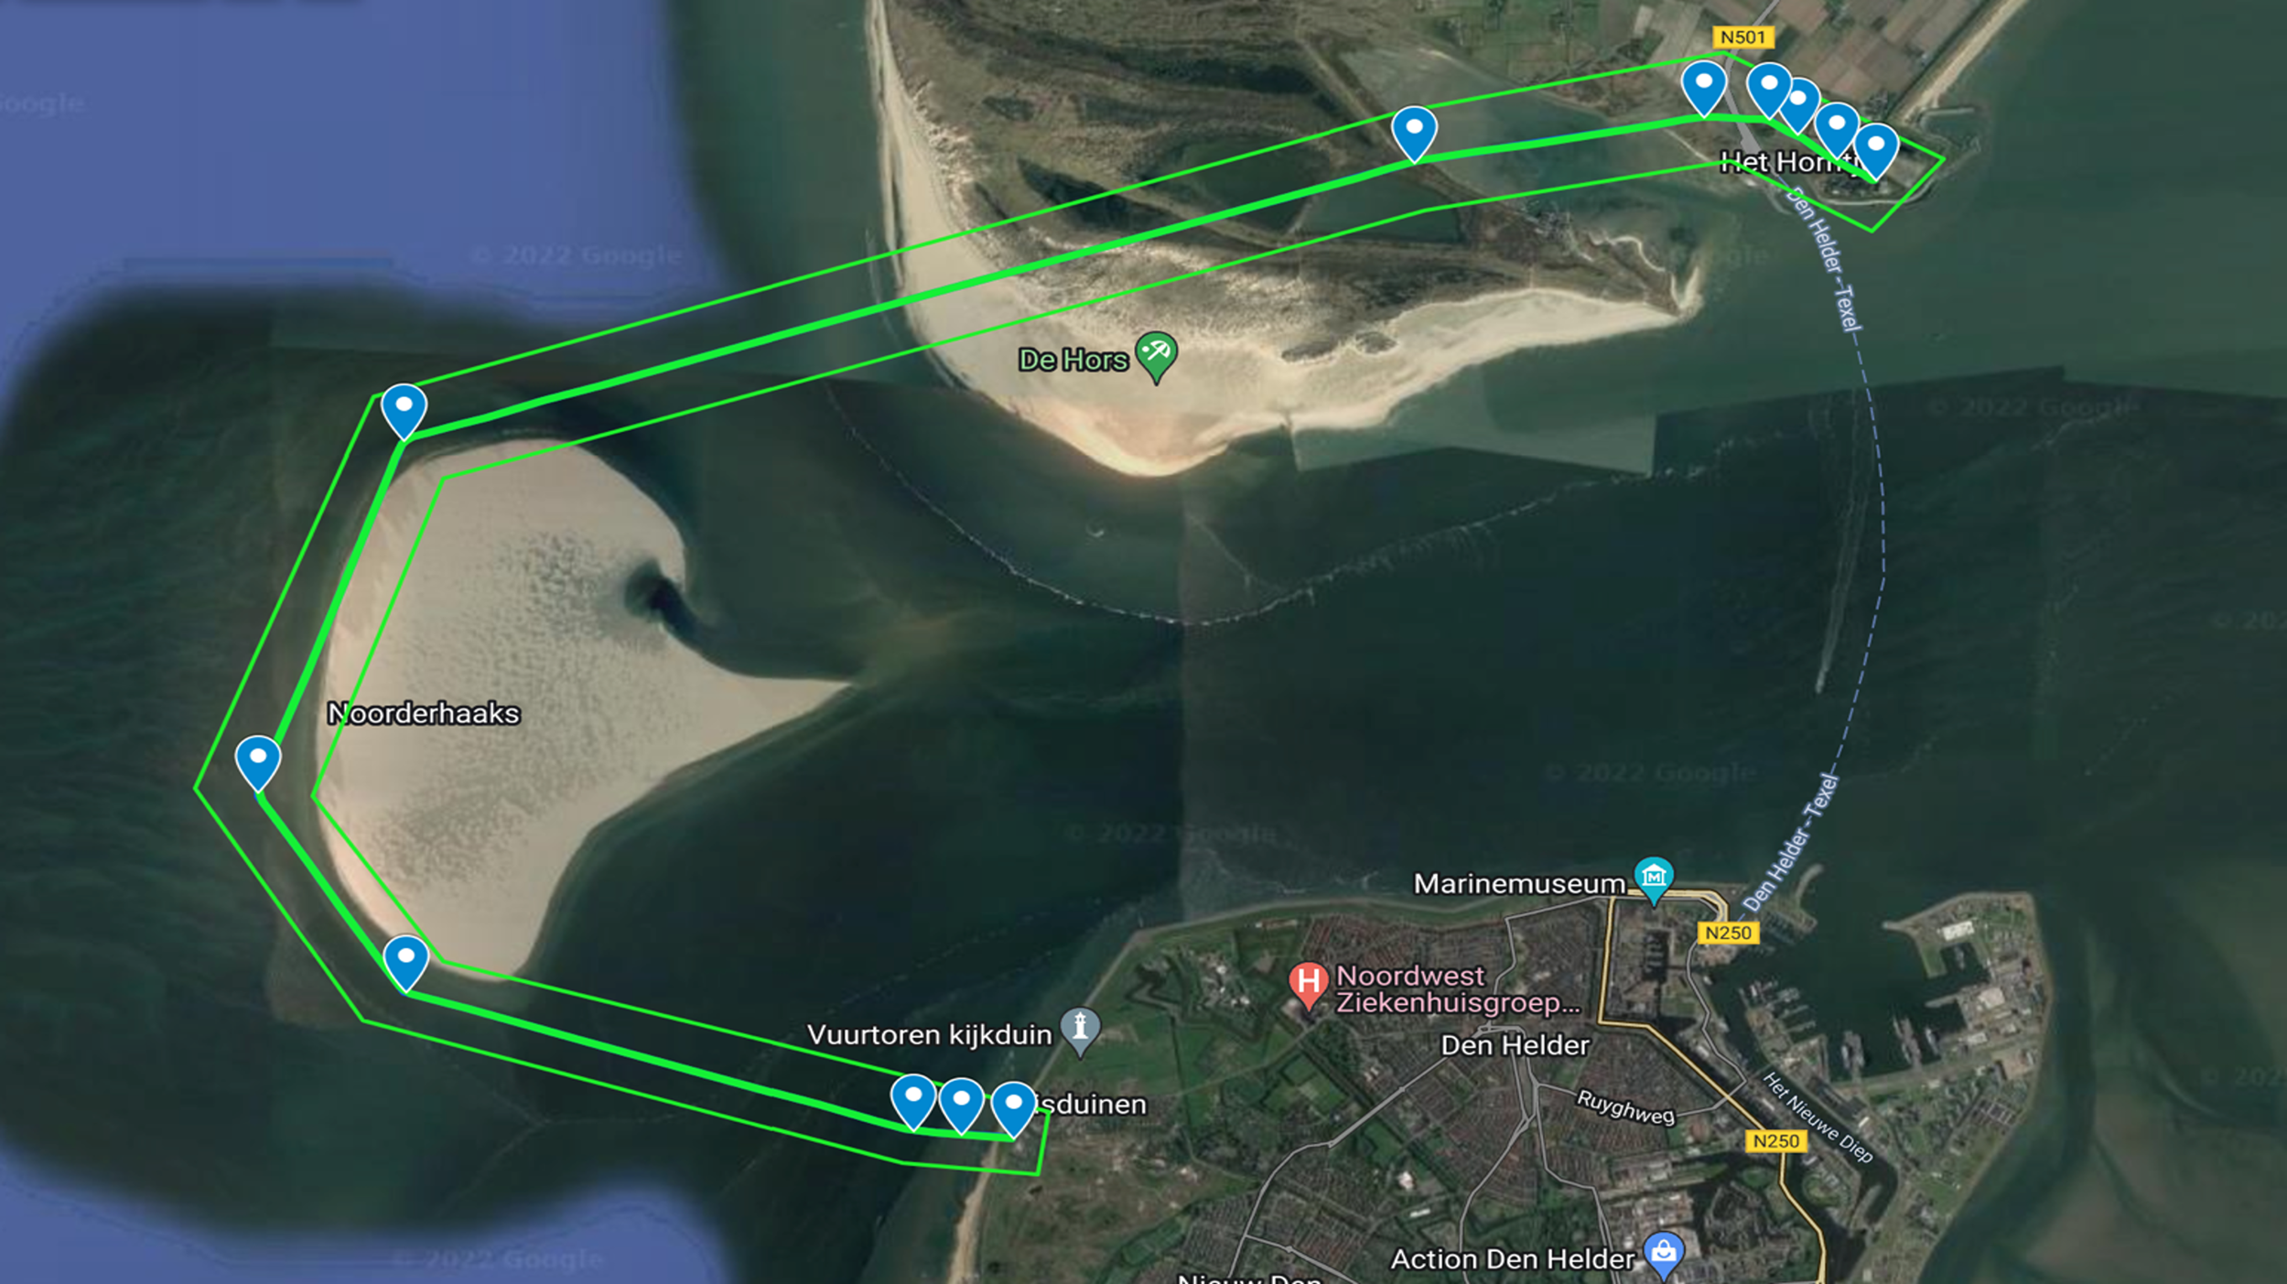
Task: Click the Den Helder city label
Action: point(1515,1045)
